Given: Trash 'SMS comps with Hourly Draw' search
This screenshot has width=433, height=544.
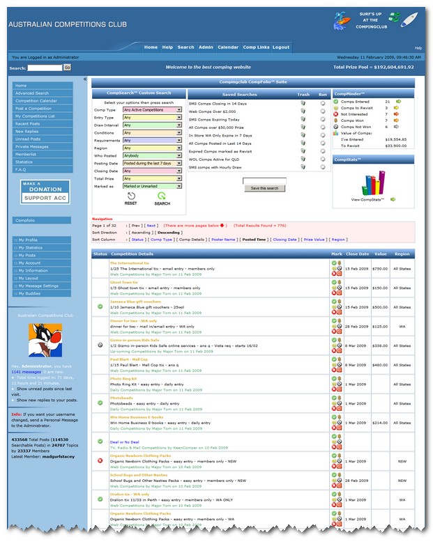Looking at the screenshot, I should [303, 167].
